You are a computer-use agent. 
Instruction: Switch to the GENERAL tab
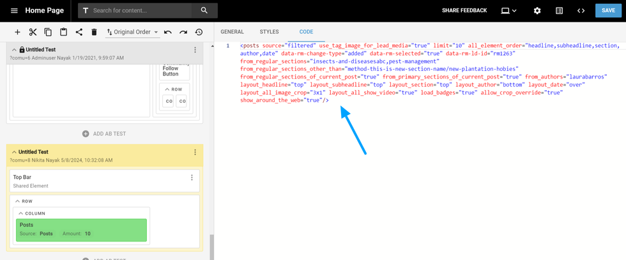pyautogui.click(x=232, y=32)
